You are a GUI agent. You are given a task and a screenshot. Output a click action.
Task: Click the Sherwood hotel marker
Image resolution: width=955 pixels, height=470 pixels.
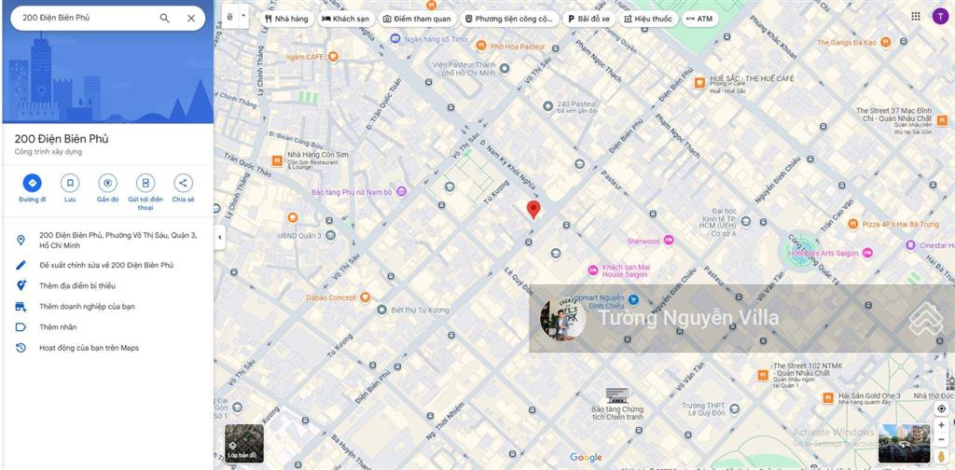point(669,241)
